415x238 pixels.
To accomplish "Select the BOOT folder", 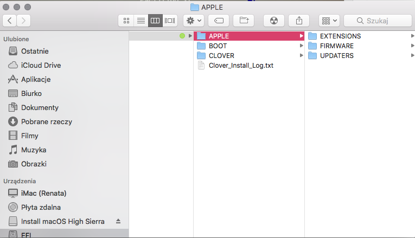I will click(249, 46).
